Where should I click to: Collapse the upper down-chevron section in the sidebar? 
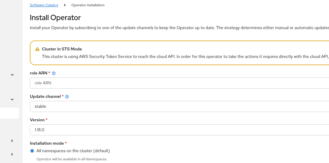click(x=12, y=75)
